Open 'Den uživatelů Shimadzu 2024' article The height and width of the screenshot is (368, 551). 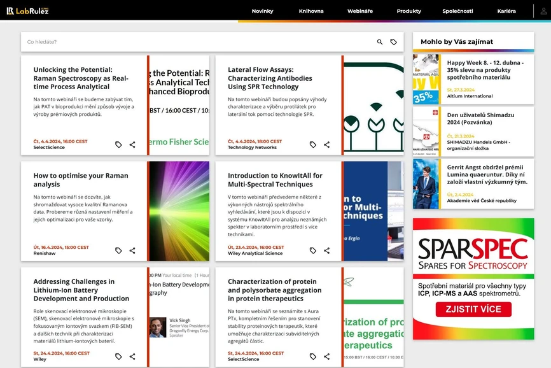coord(480,119)
